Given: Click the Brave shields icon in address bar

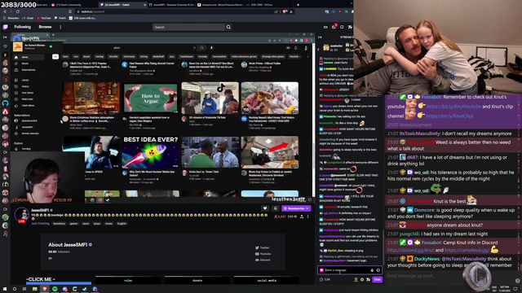Looking at the screenshot, I should coord(285,11).
